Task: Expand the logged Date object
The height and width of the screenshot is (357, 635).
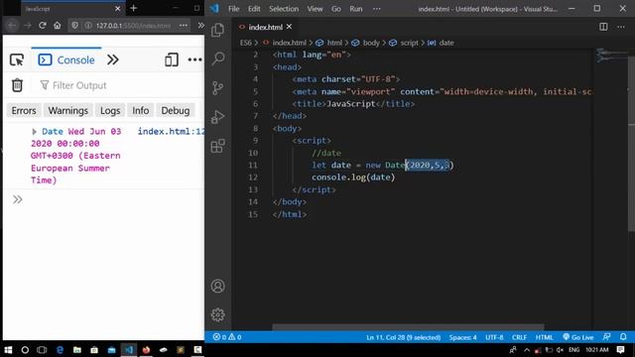Action: click(35, 131)
